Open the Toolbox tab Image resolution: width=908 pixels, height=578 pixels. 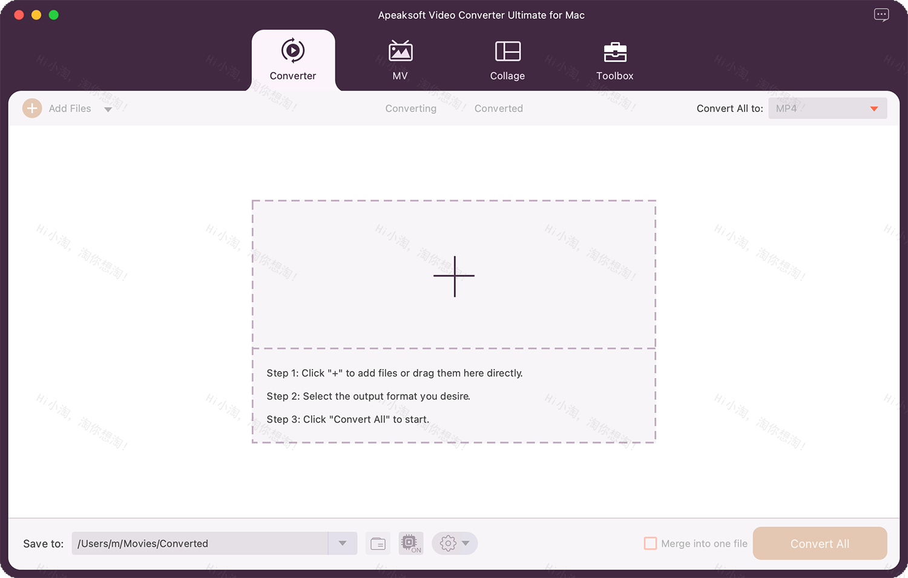click(x=614, y=61)
